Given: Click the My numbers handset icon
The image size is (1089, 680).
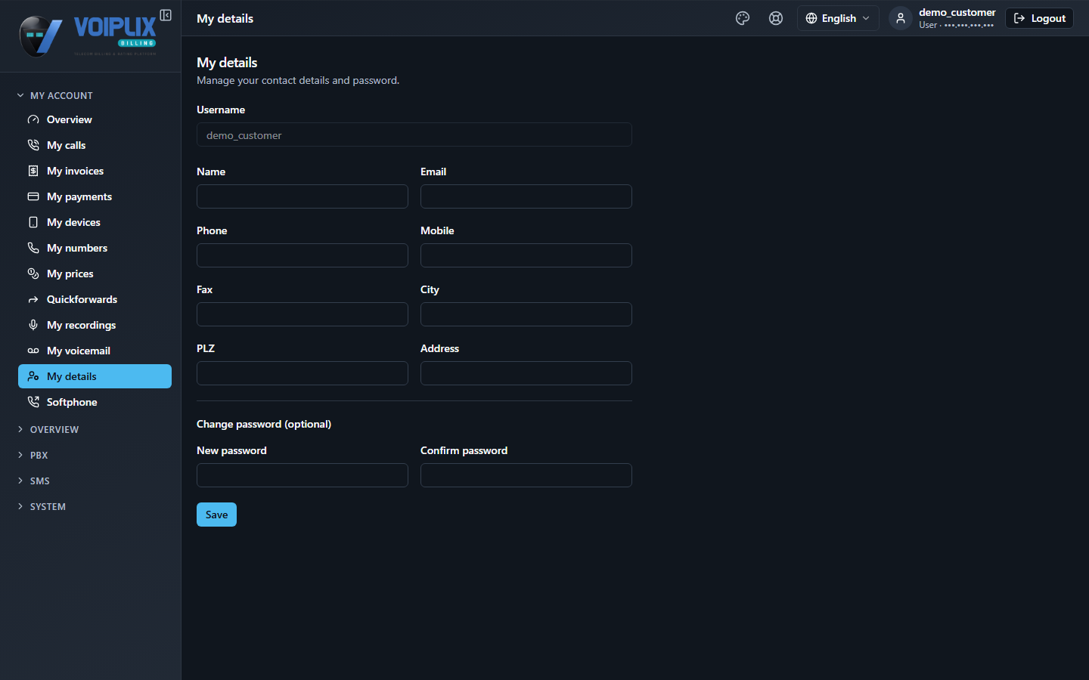Looking at the screenshot, I should pos(33,248).
